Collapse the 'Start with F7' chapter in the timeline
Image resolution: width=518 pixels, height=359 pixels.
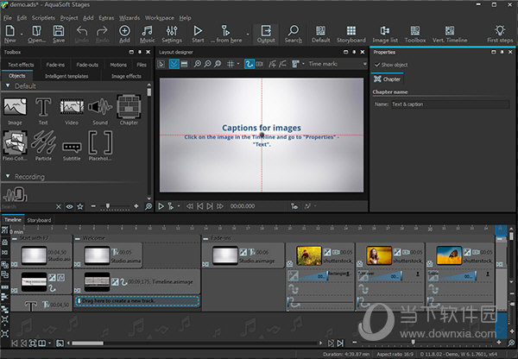tap(15, 238)
